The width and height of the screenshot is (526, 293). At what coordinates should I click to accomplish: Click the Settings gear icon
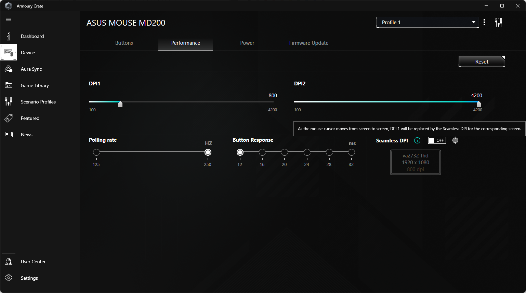pyautogui.click(x=9, y=278)
